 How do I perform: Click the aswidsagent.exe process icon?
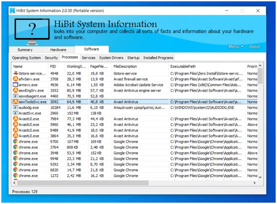pos(16,96)
